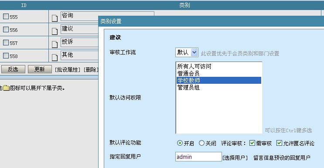Toggle the 允许匿名评论 checkbox
324x168 pixels.
pyautogui.click(x=280, y=143)
